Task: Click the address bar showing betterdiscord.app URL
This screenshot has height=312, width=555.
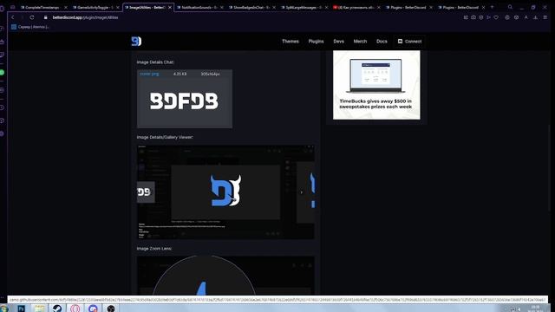Action: coord(85,17)
